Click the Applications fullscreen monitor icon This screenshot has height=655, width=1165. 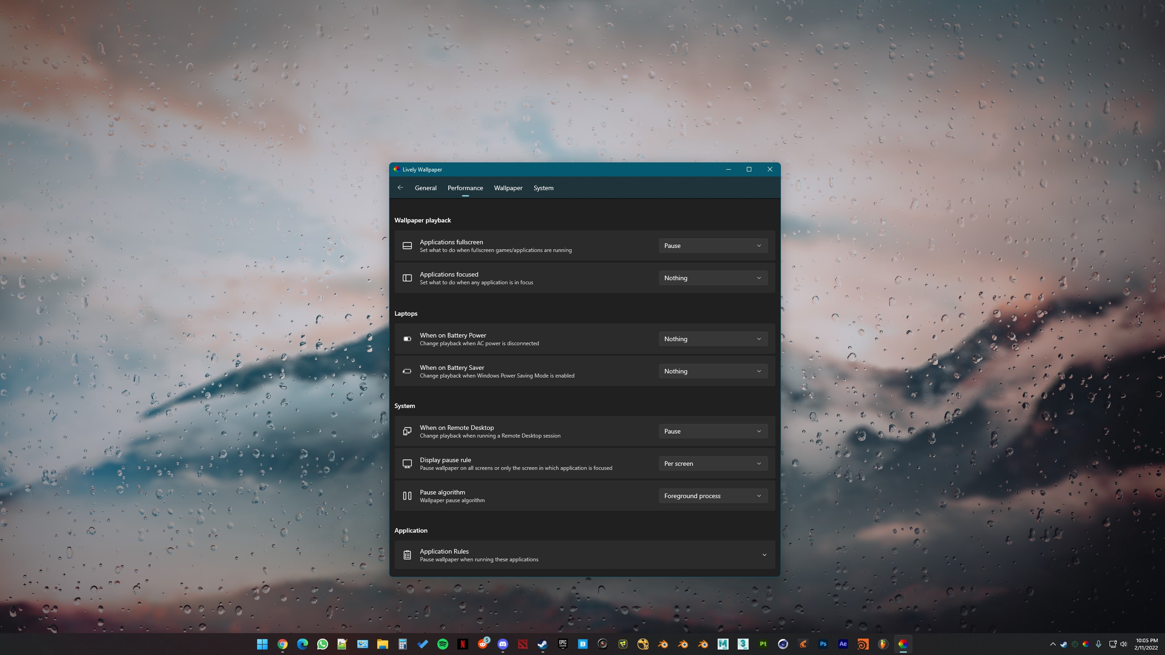point(407,245)
